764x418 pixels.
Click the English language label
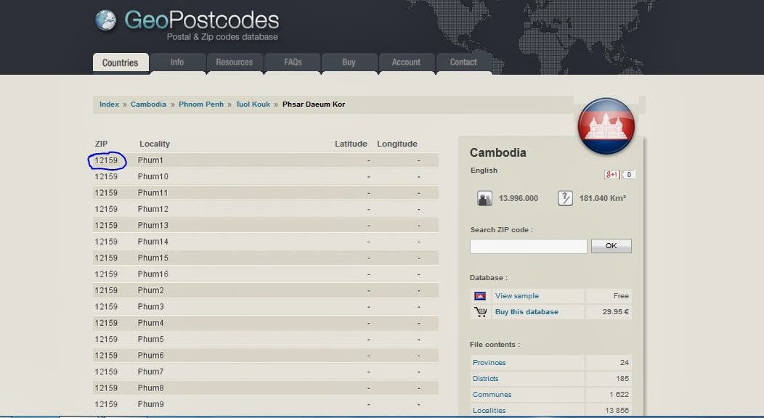tap(484, 171)
